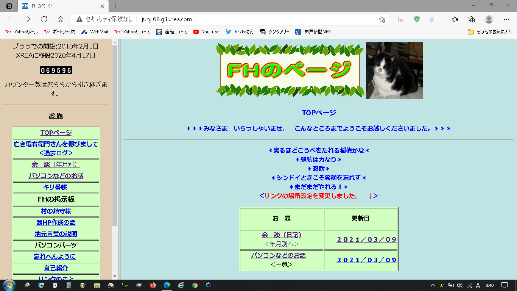This screenshot has width=517, height=291.
Task: Click the faded gray extension icon beside AdGuard
Action: [x=434, y=19]
